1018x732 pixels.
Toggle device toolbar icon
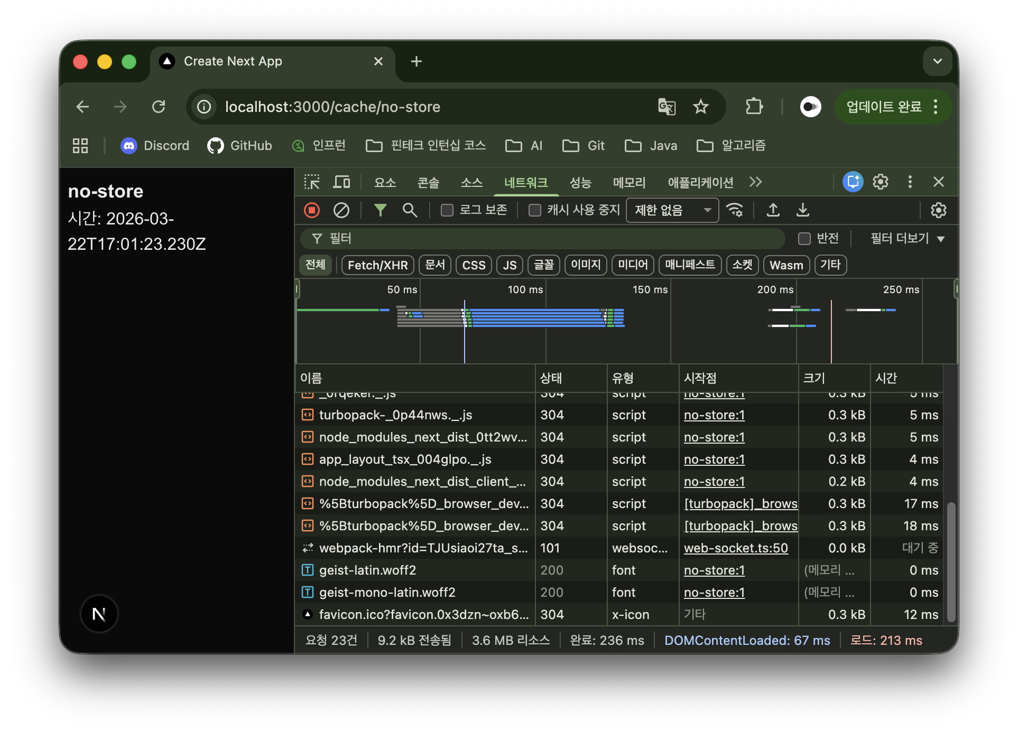click(x=341, y=182)
